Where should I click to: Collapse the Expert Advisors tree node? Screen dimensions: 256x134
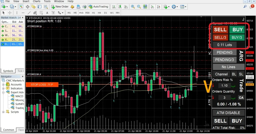[3, 92]
